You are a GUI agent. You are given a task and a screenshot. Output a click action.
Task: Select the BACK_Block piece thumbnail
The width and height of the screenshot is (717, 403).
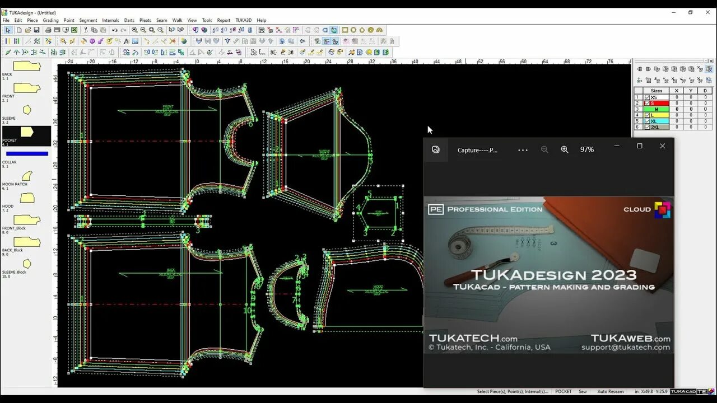point(27,242)
